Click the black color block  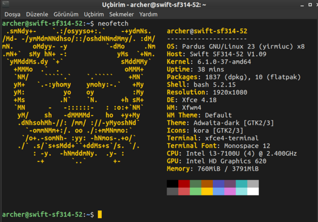point(172,184)
